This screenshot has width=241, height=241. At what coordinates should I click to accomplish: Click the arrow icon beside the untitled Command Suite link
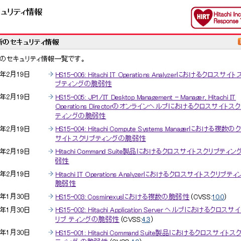51,151
